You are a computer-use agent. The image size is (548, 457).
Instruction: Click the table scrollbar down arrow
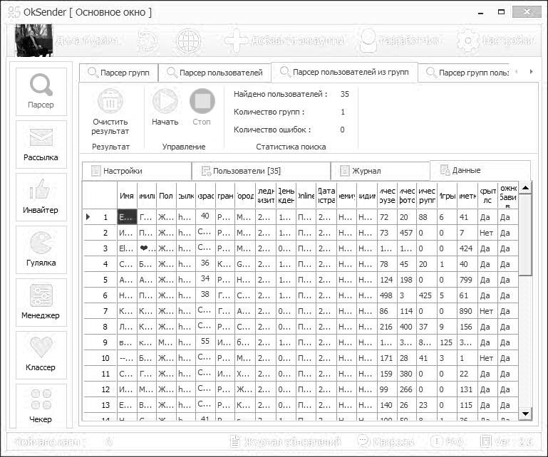click(x=525, y=414)
